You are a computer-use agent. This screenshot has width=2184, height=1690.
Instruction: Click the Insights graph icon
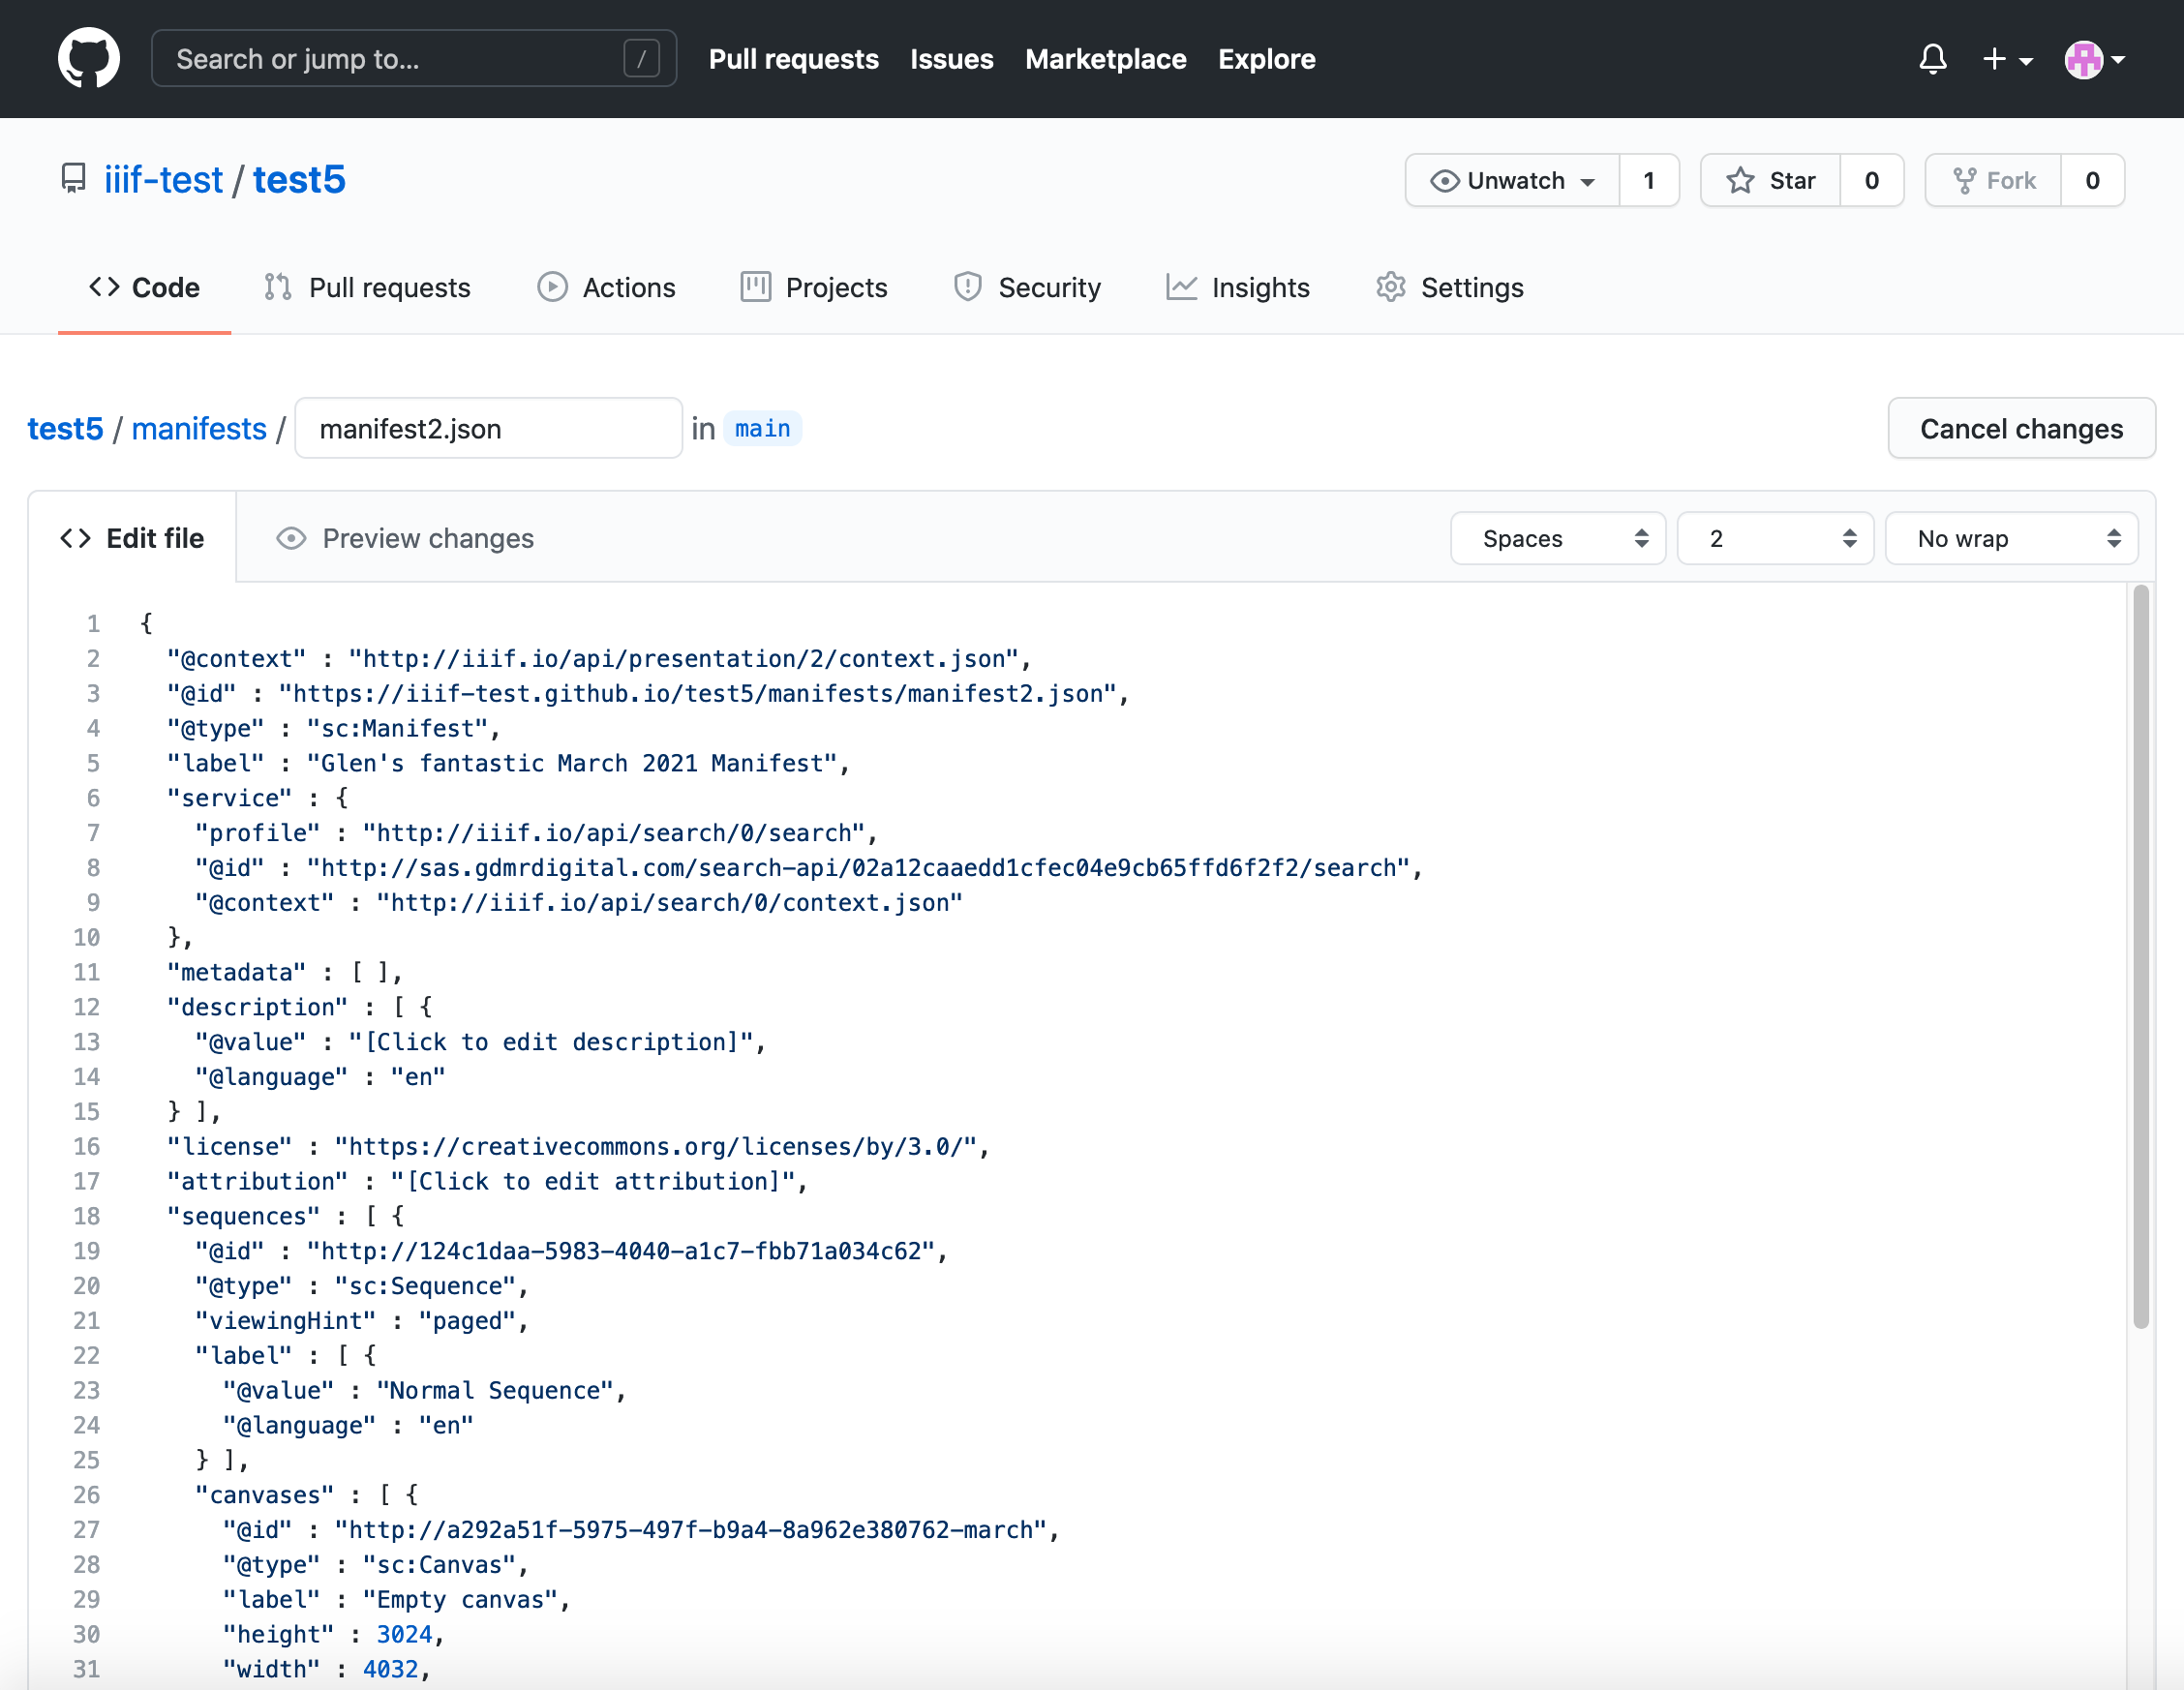click(x=1181, y=287)
